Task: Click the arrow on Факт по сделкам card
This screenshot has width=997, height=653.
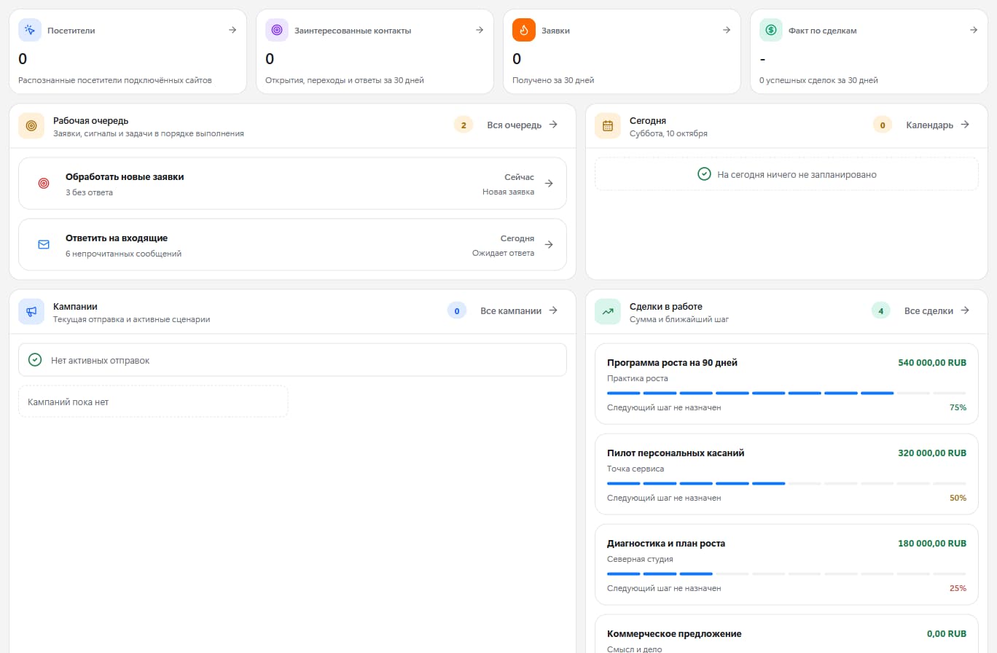Action: (974, 30)
